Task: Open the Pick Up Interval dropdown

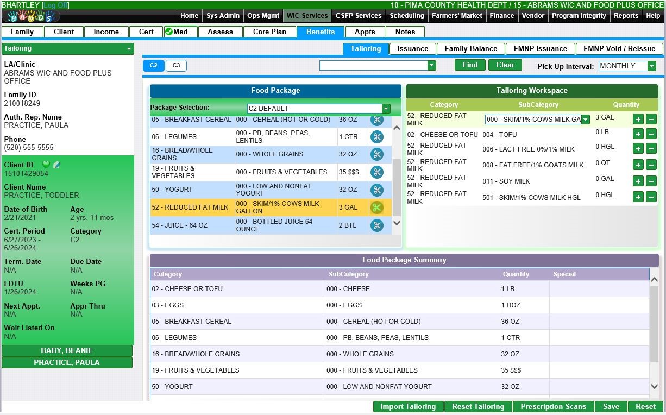Action: point(651,66)
